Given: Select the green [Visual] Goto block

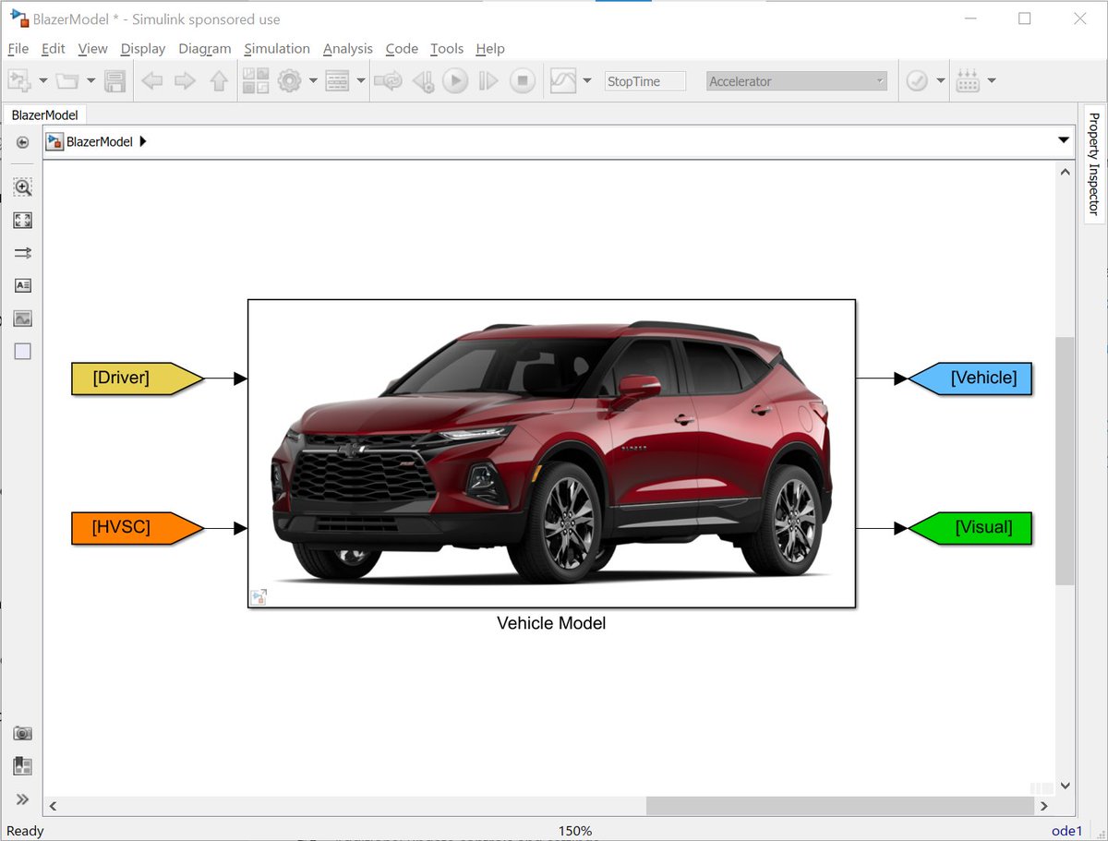Looking at the screenshot, I should coord(969,528).
